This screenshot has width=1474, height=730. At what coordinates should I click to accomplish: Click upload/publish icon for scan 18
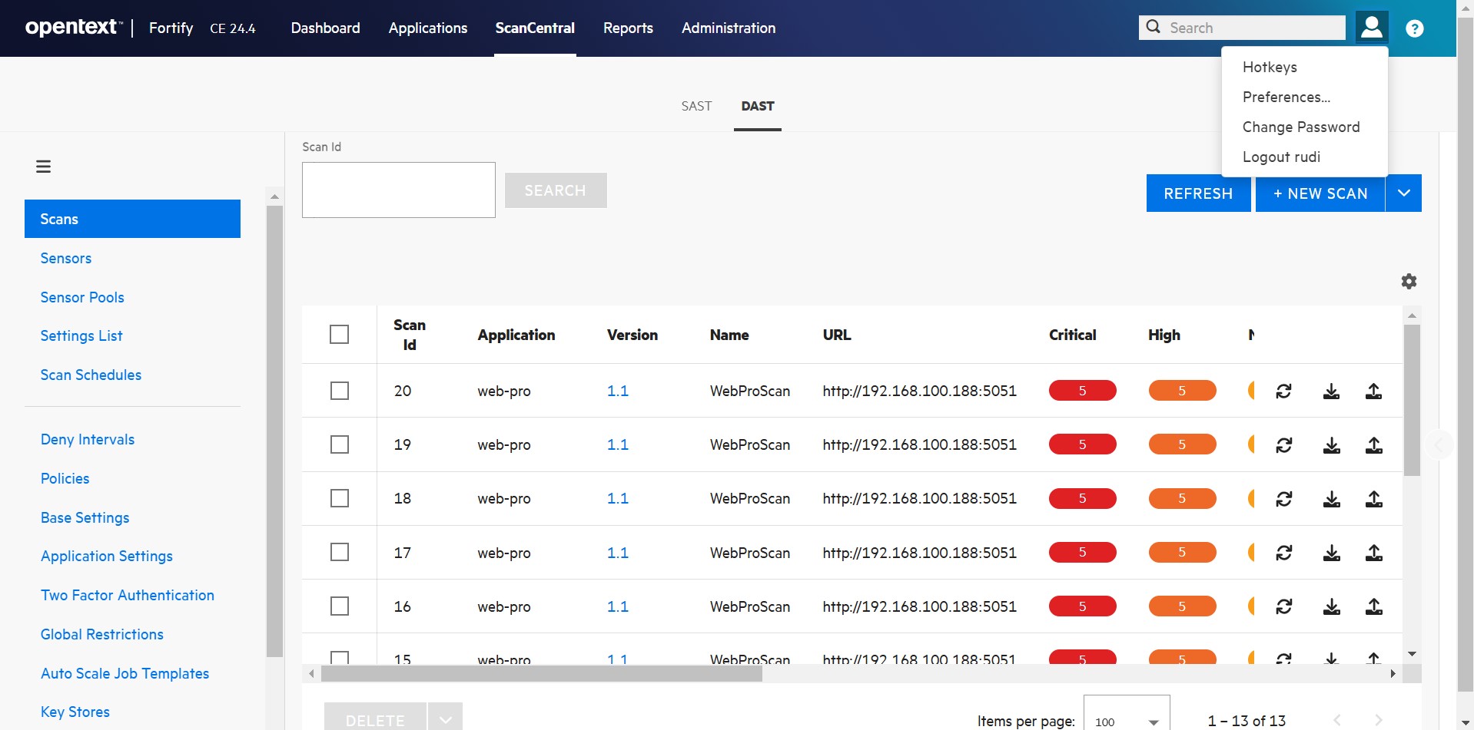[x=1373, y=499]
